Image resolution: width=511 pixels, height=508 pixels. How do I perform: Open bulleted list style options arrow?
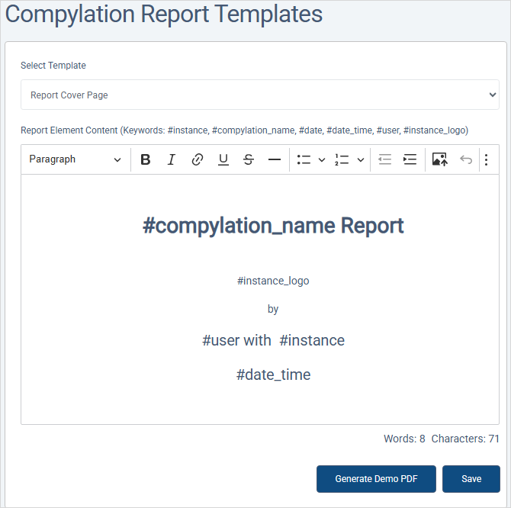click(322, 159)
